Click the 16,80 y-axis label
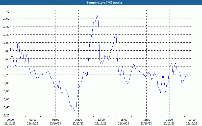 (x=6, y=51)
